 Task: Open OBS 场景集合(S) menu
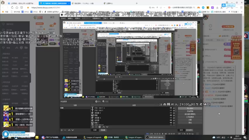point(96,18)
